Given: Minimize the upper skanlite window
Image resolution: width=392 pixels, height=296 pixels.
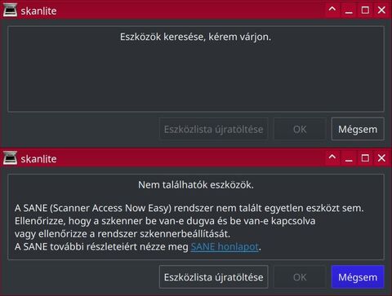Looking at the screenshot, I should click(x=349, y=11).
